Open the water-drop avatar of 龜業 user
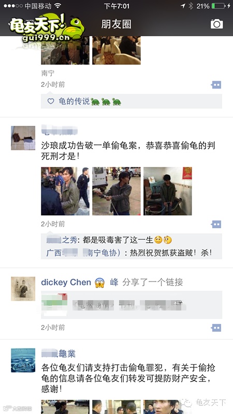Screen dimensions: 233x414 [23, 360]
